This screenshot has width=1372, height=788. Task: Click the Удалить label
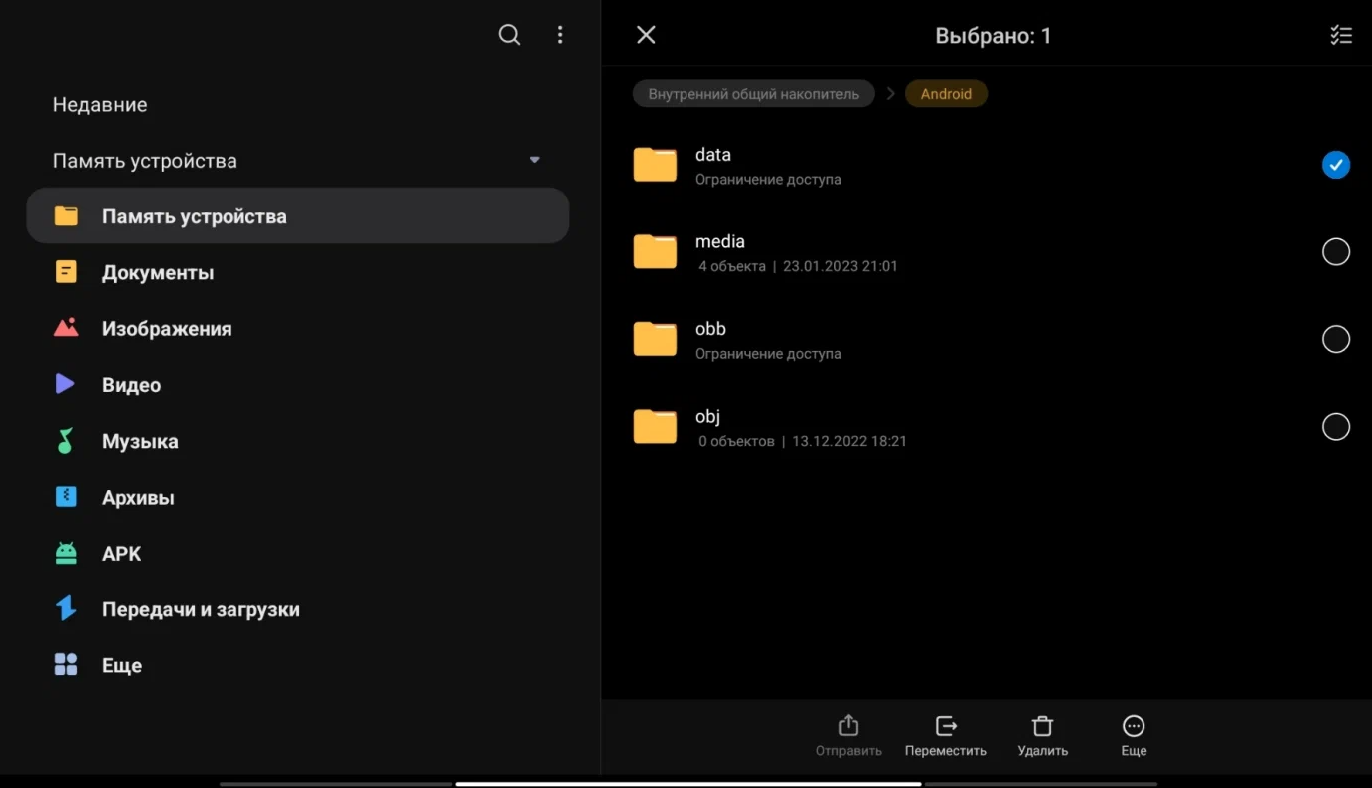tap(1043, 751)
